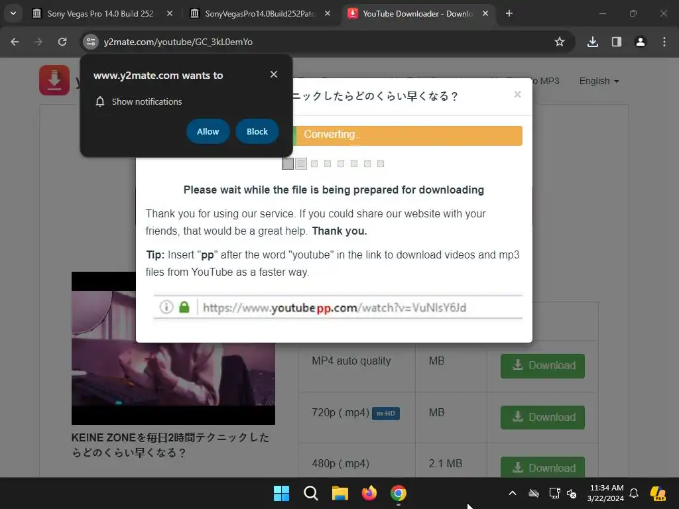Open Chrome downloads icon

[x=593, y=42]
